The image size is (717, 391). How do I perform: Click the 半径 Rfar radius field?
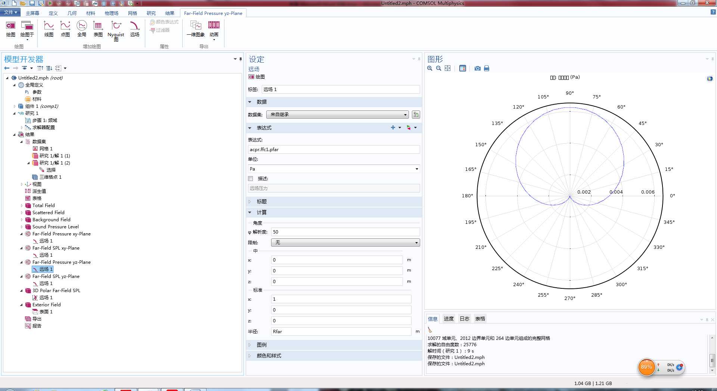[341, 332]
